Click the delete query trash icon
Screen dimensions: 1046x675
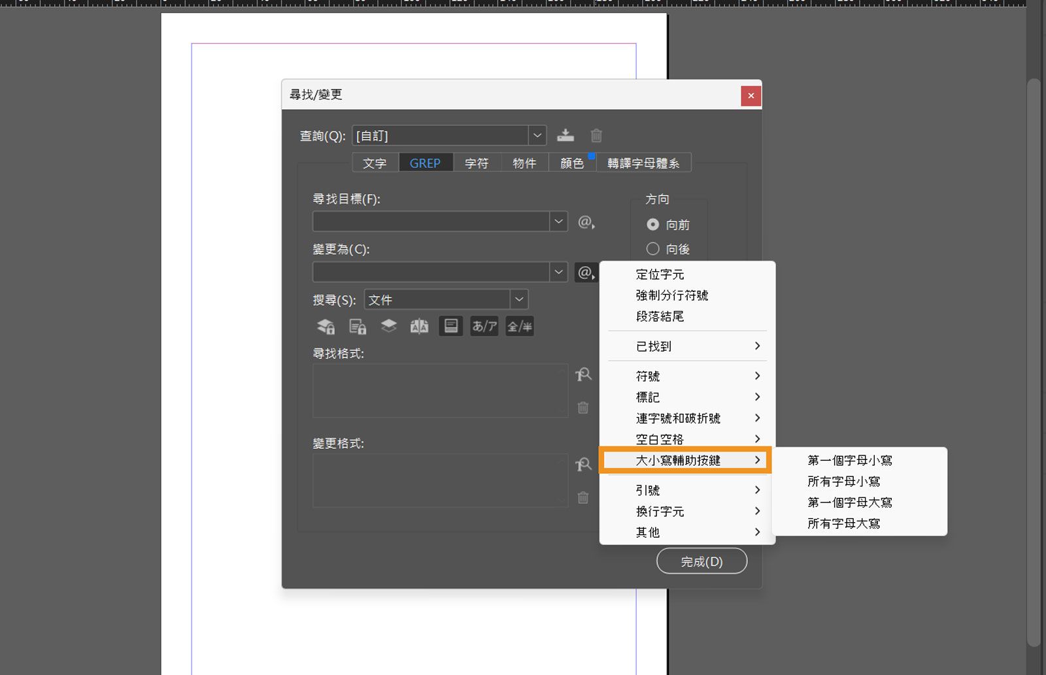(x=596, y=135)
